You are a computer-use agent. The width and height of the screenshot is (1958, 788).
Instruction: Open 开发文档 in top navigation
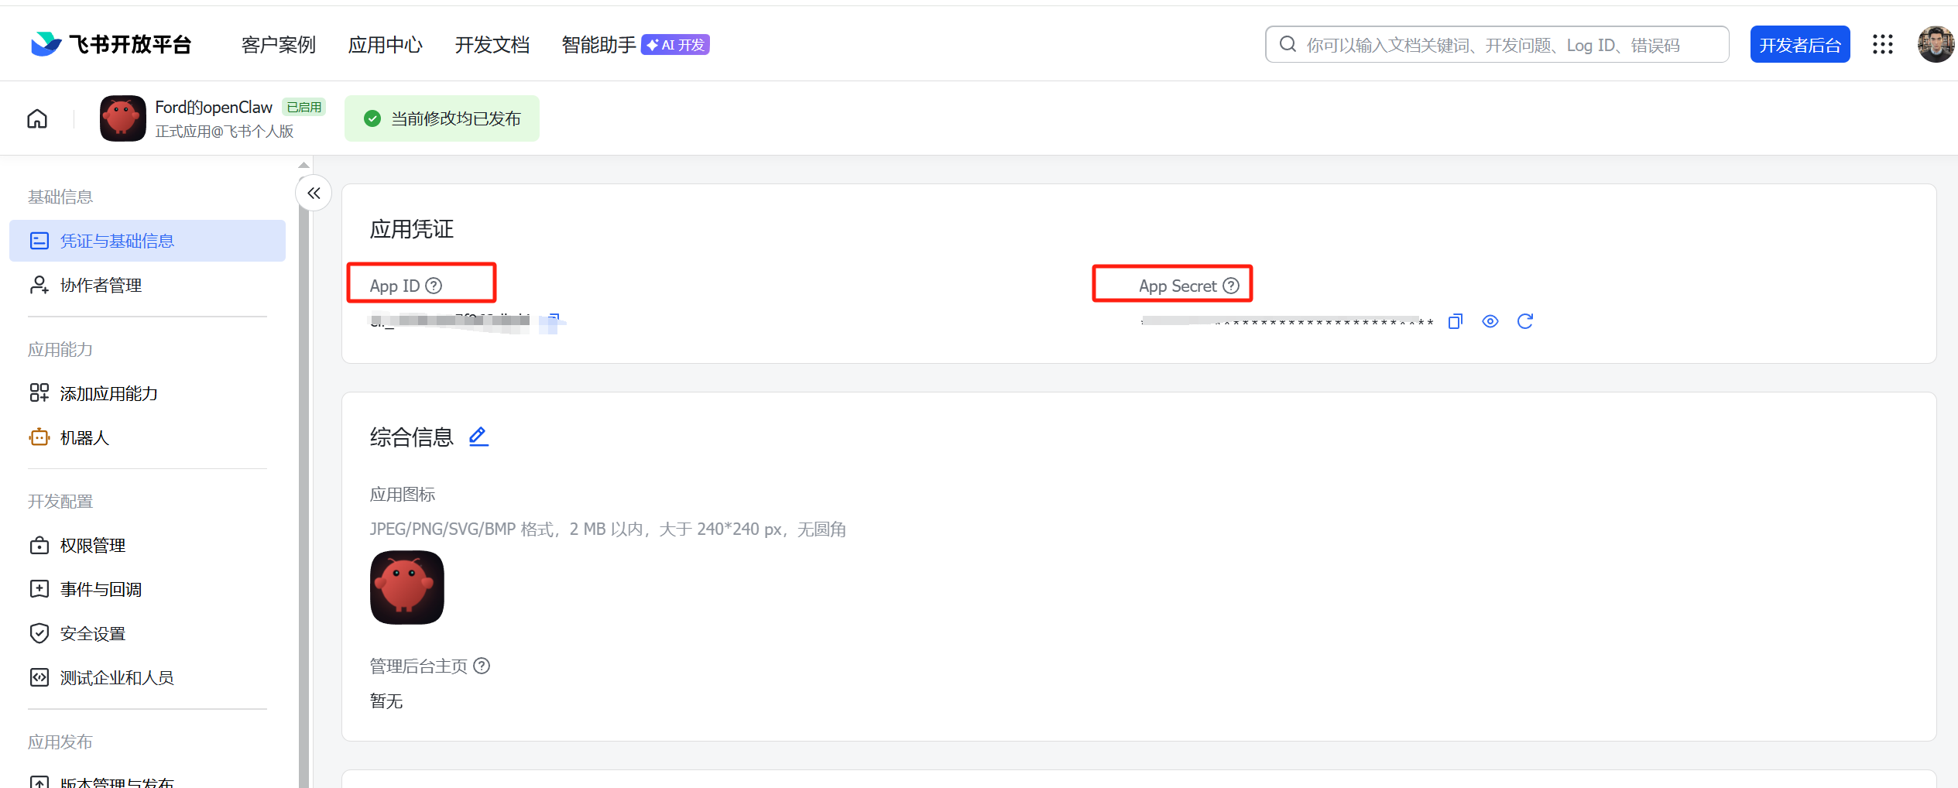[x=492, y=45]
